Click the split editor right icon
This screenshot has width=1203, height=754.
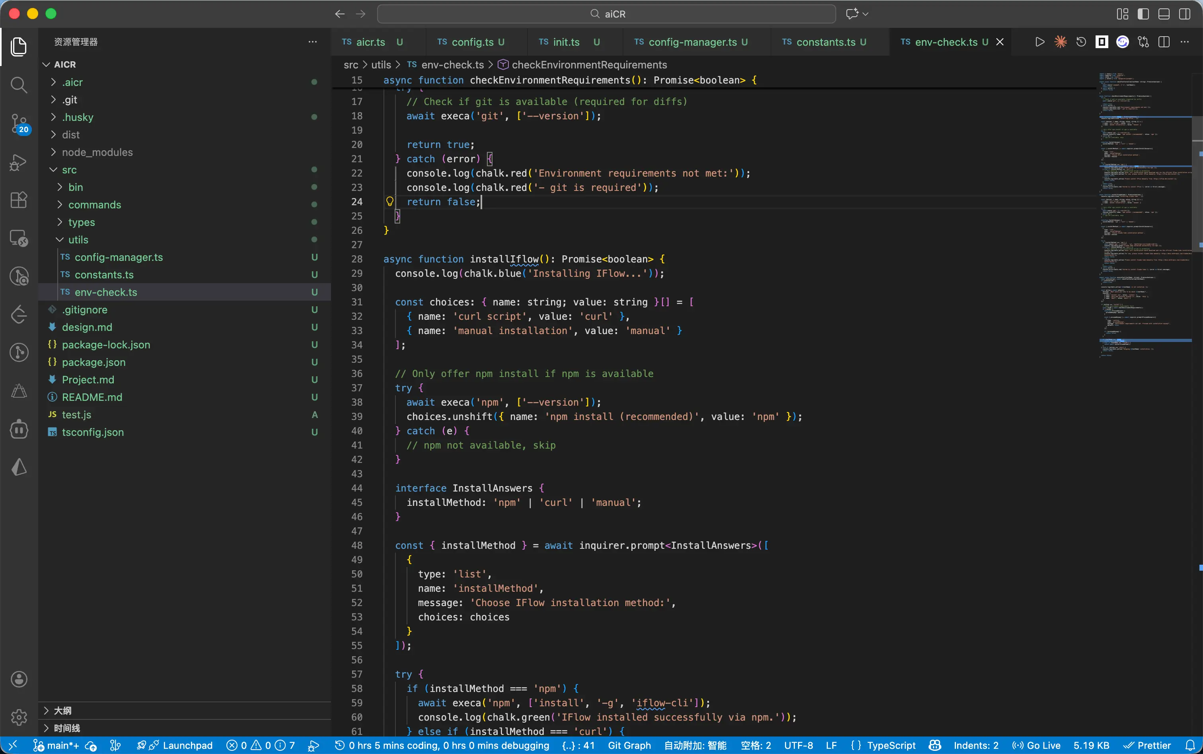click(1164, 42)
